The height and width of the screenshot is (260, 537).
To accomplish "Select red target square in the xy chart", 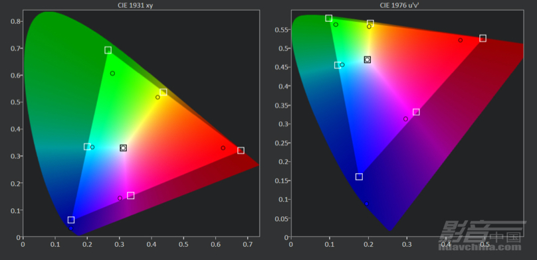I will click(241, 151).
